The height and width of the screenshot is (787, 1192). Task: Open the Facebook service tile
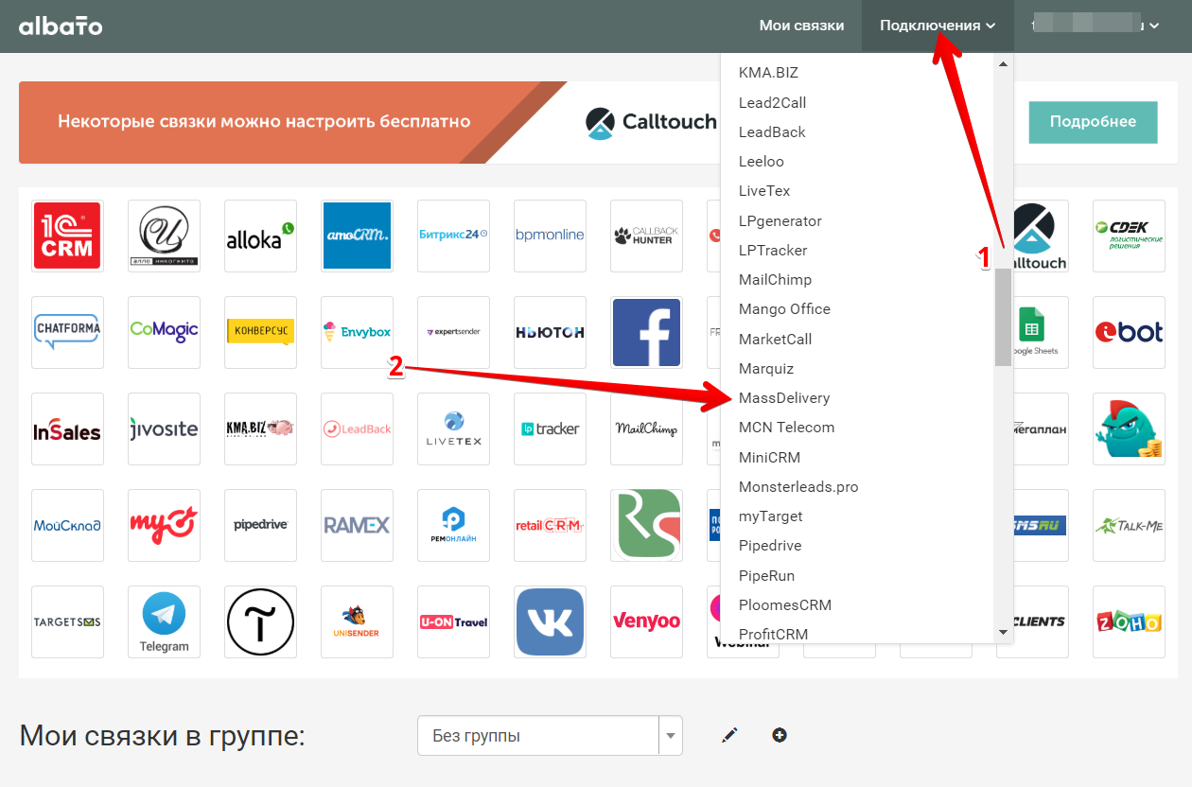coord(646,332)
